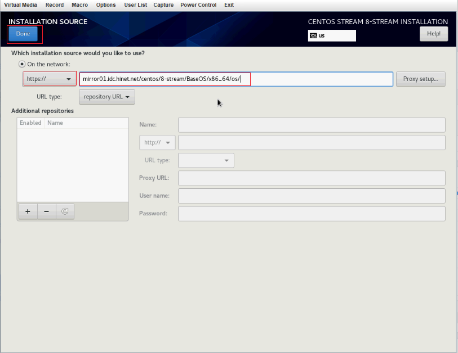The width and height of the screenshot is (458, 353).
Task: Click the installation source URL field
Action: 236,79
